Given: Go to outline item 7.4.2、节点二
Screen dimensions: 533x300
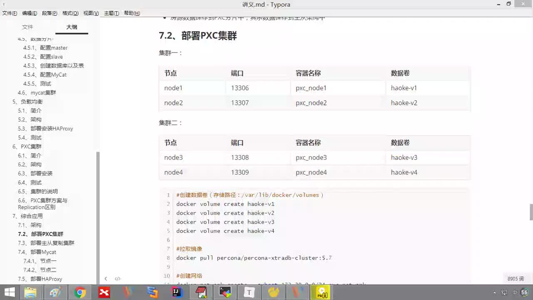Looking at the screenshot, I should 40,270.
